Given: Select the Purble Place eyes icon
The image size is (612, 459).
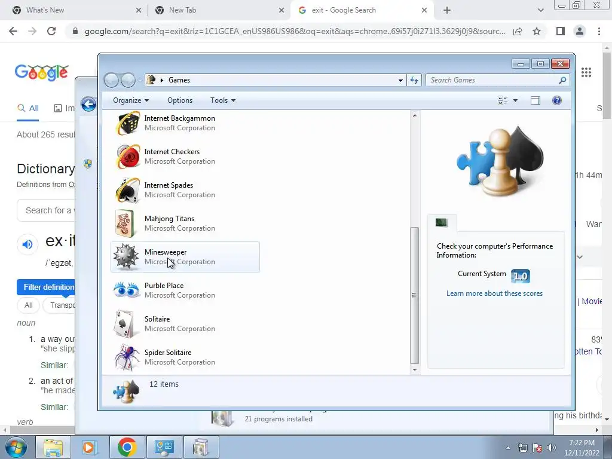Looking at the screenshot, I should 126,290.
